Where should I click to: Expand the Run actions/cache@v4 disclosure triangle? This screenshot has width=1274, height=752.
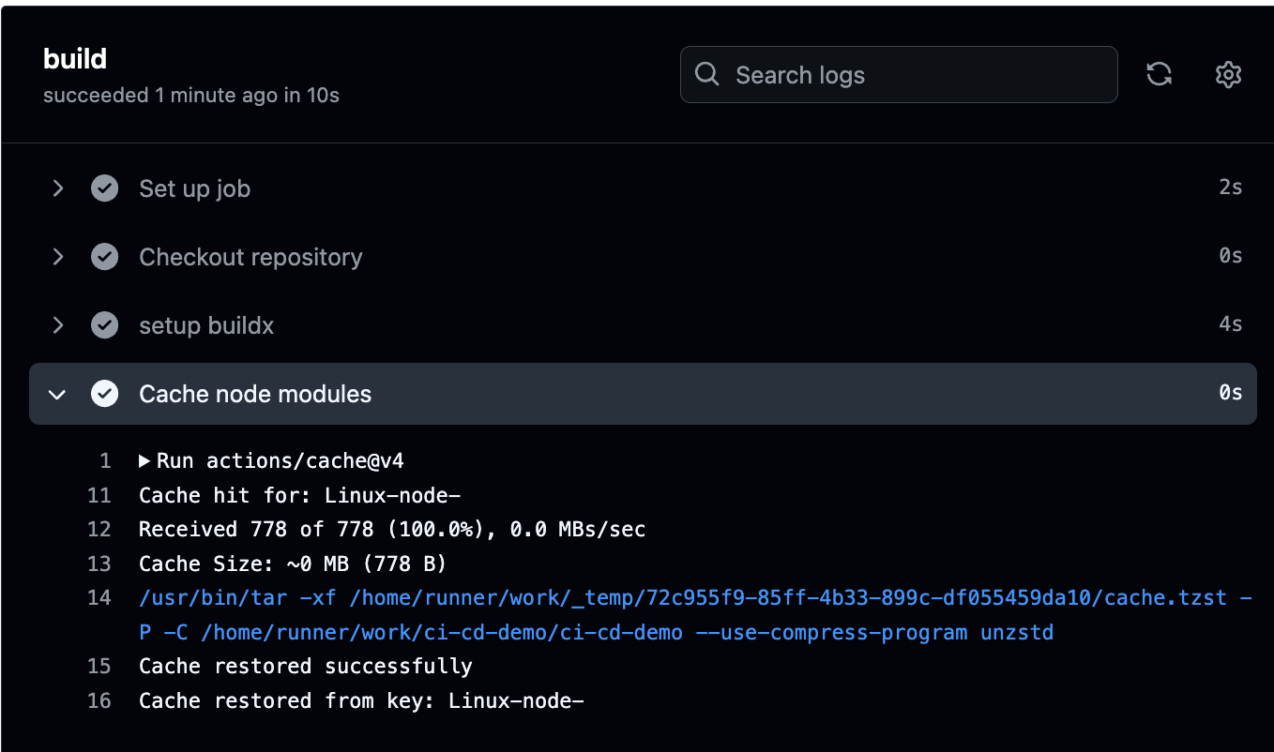pyautogui.click(x=144, y=460)
